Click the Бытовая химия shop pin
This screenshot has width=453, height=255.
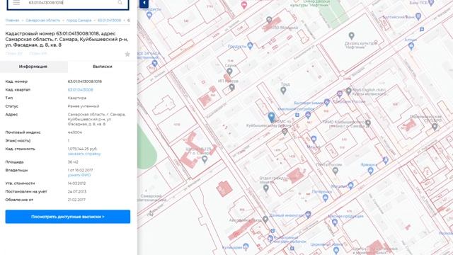327,102
